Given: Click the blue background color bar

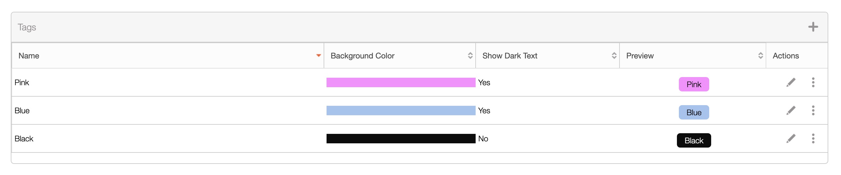Looking at the screenshot, I should [x=401, y=110].
